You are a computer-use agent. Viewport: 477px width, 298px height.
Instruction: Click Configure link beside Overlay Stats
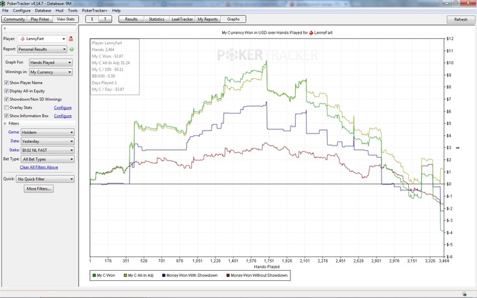tap(63, 107)
